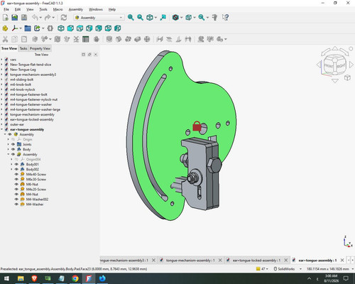The width and height of the screenshot is (355, 284).
Task: Fit the selection in the view
Action: tap(140, 18)
